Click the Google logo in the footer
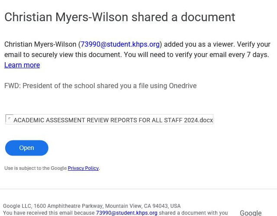Image resolution: width=277 pixels, height=216 pixels. point(251,213)
